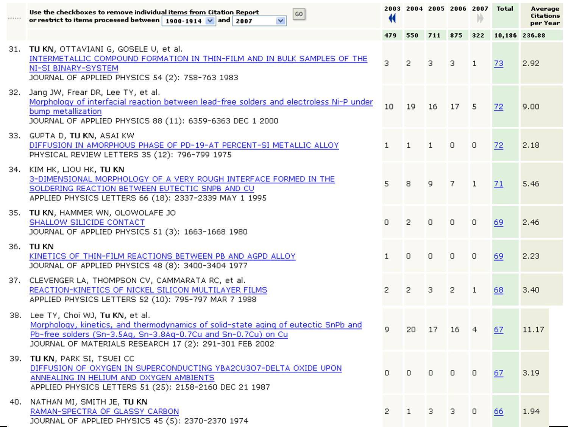This screenshot has height=427, width=568.
Task: Open the Raman-spectra of glassy carbon article
Action: point(104,411)
